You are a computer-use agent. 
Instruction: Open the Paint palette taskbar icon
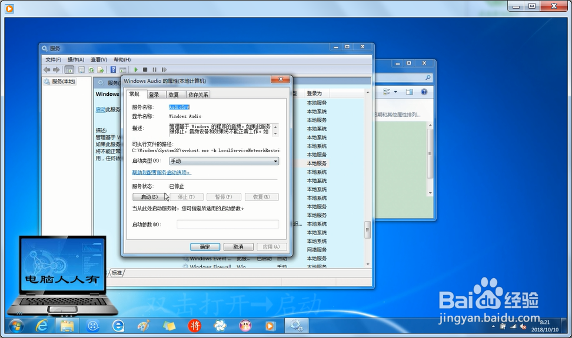(144, 326)
